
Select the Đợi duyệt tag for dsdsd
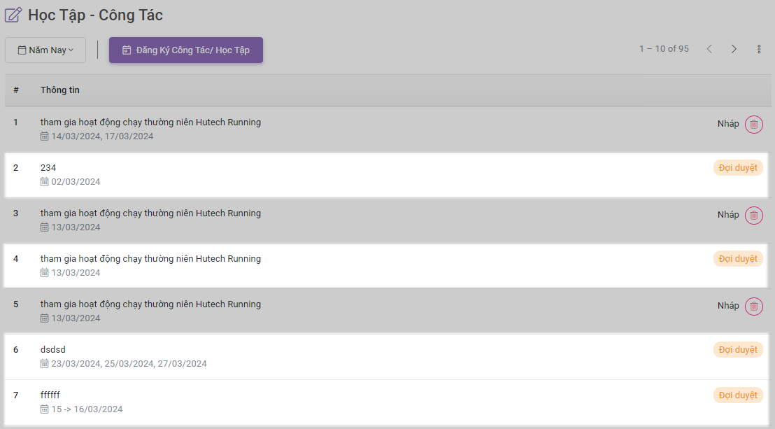click(x=738, y=350)
